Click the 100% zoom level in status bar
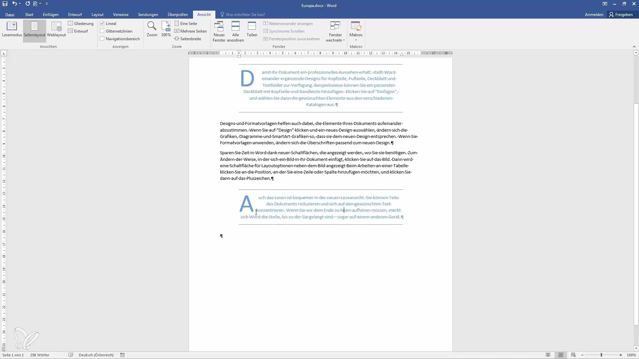Viewport: 639px width, 359px height. (x=631, y=355)
